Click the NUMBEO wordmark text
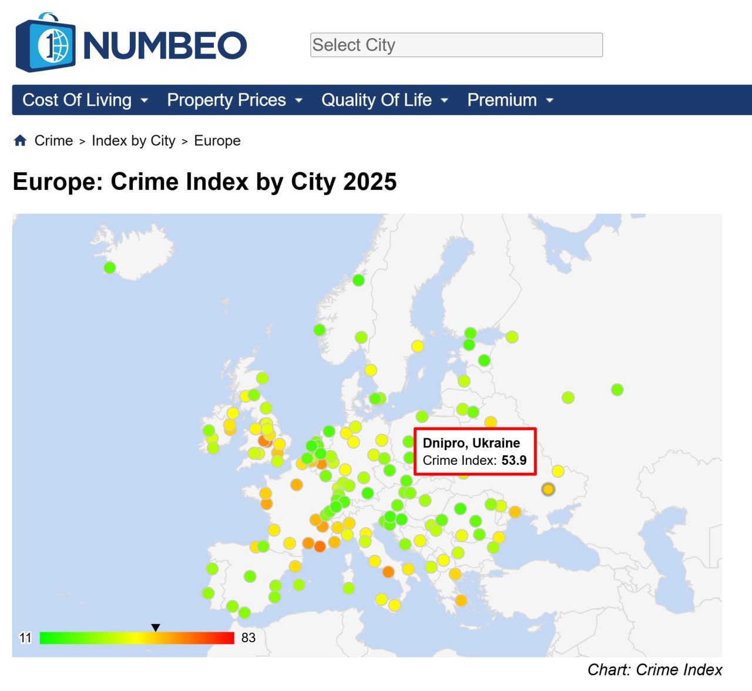The image size is (752, 691). 165,46
